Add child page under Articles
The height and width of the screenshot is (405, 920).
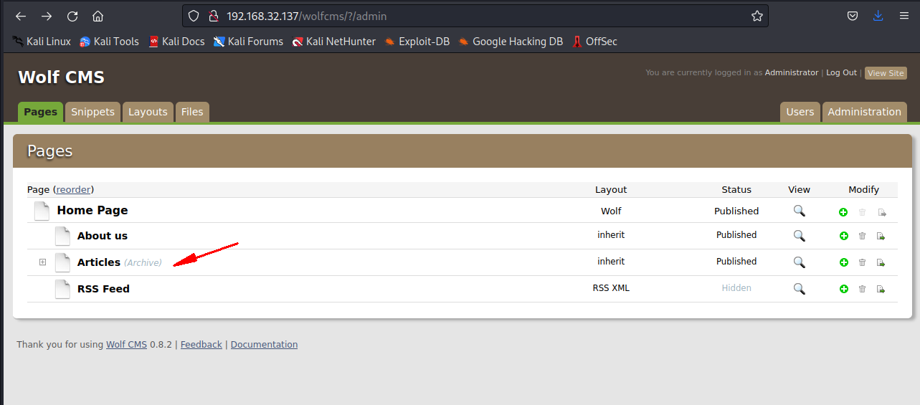click(x=843, y=262)
